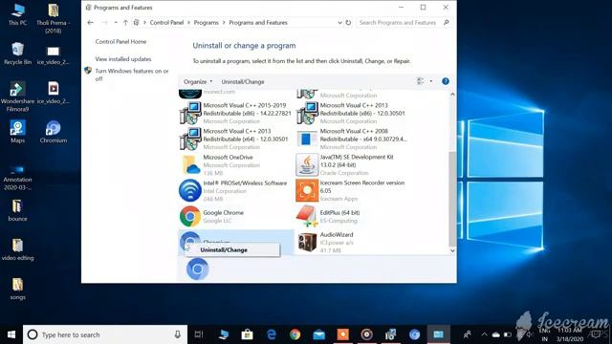Click the "AudioWizard" program name

click(337, 234)
